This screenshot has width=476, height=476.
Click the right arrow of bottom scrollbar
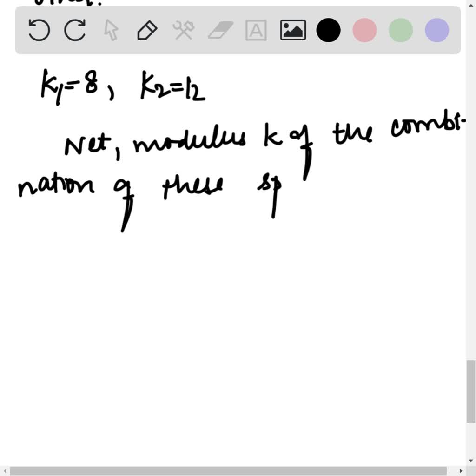click(x=460, y=472)
